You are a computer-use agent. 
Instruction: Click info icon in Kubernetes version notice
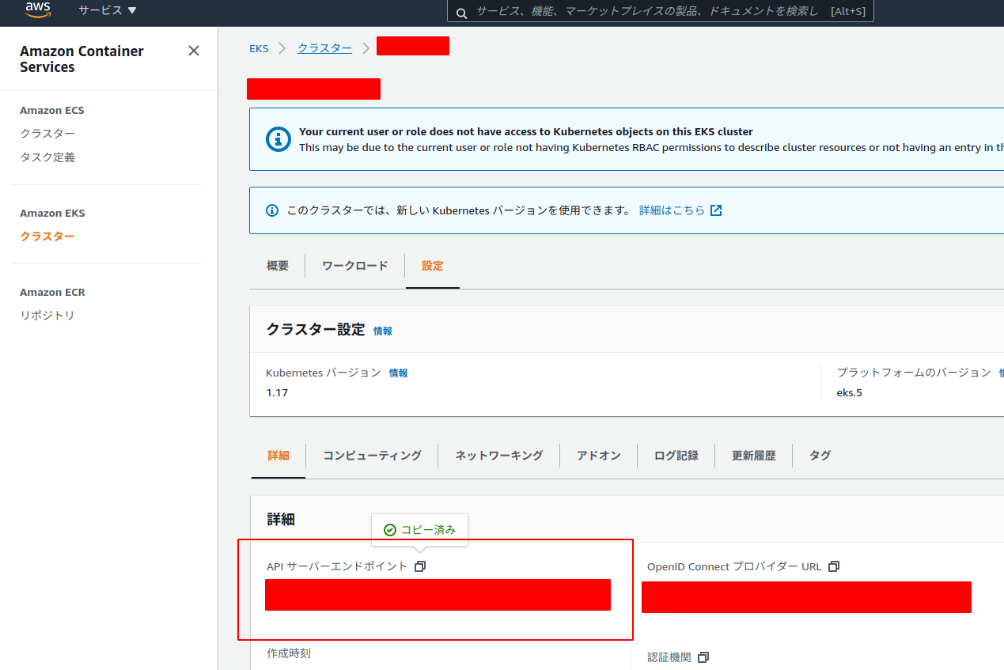click(x=272, y=210)
